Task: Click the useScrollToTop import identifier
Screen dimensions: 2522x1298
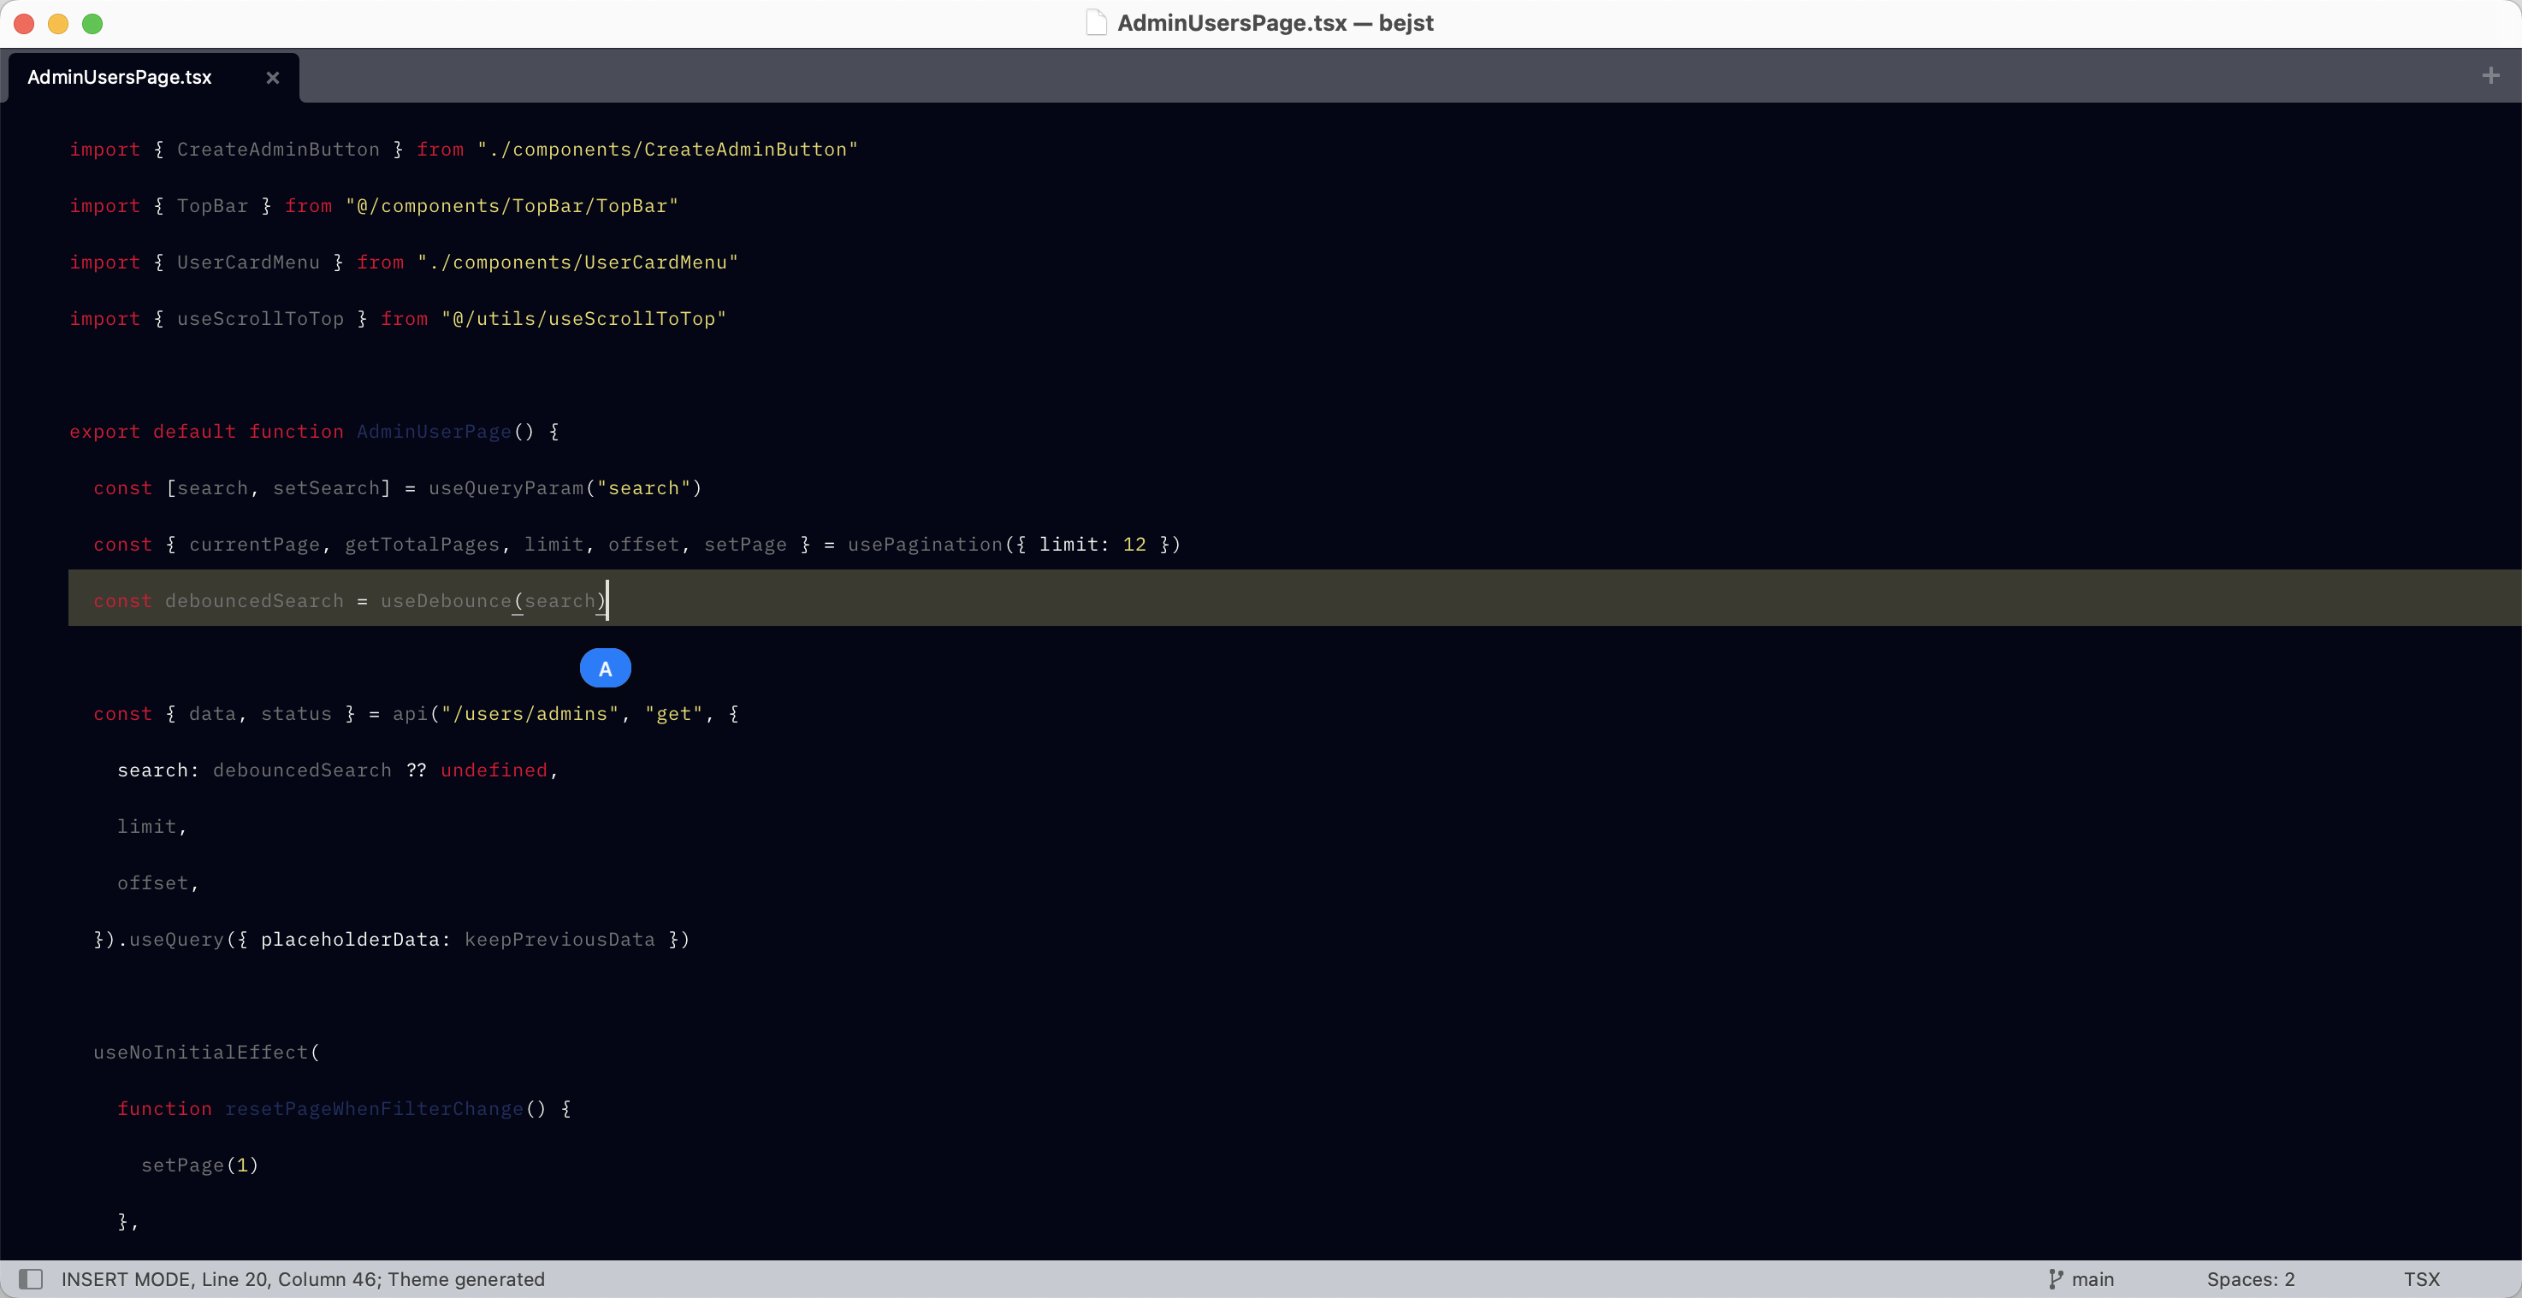Action: pos(260,318)
